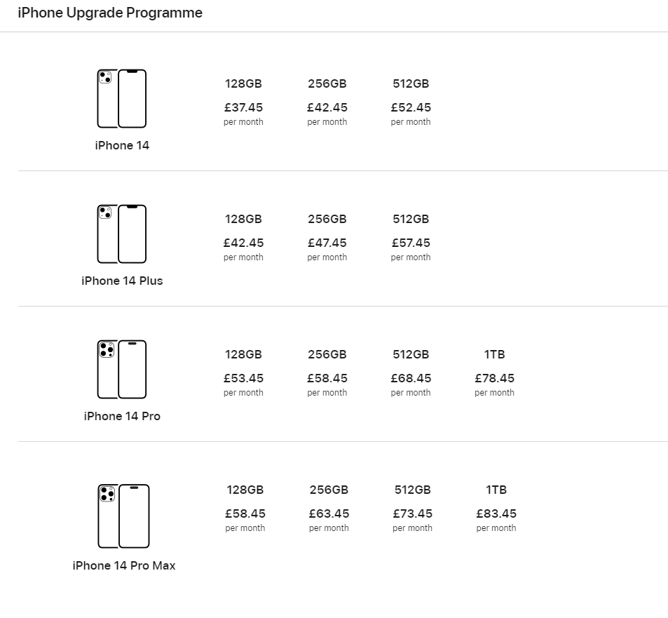Choose iPhone 14 Pro 512GB at £68.45
This screenshot has height=618, width=668.
coord(411,373)
